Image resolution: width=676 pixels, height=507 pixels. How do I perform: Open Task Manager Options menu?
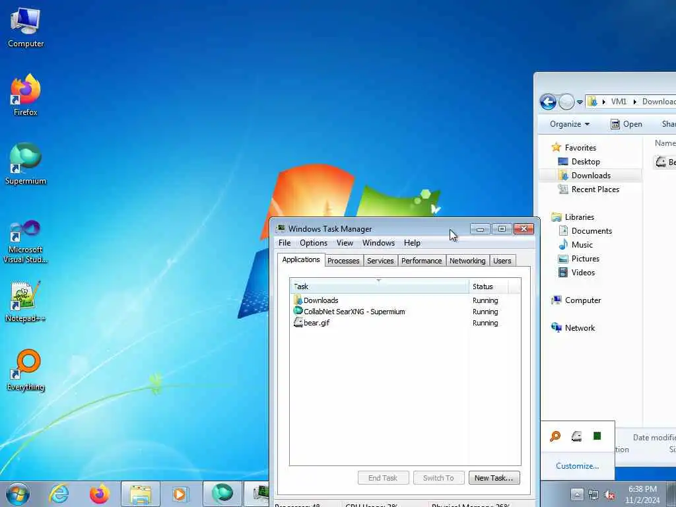pyautogui.click(x=314, y=243)
